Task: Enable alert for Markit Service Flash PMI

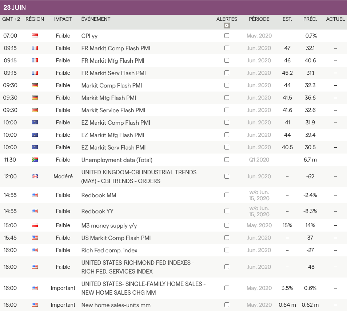Action: click(227, 110)
